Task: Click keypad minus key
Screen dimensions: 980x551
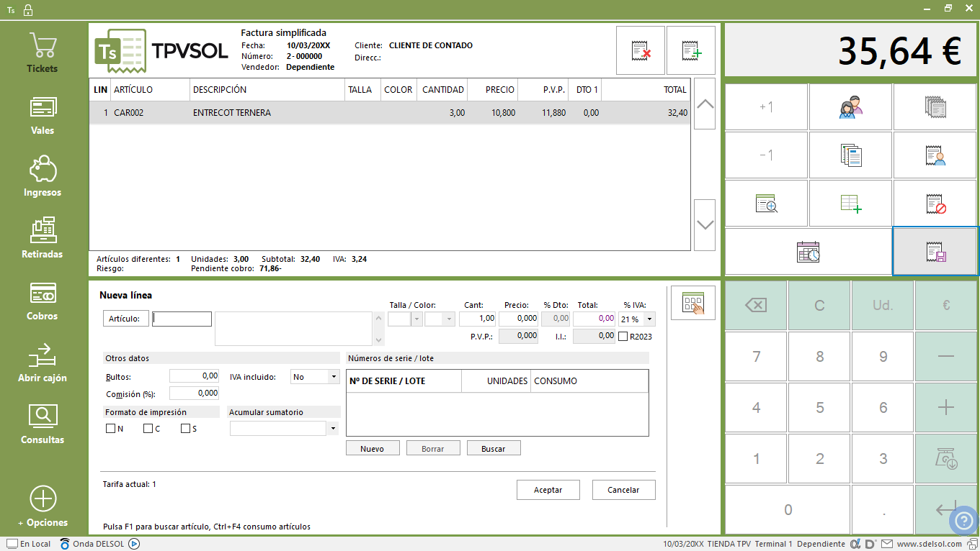Action: coord(946,357)
